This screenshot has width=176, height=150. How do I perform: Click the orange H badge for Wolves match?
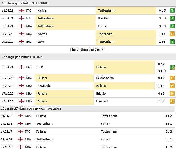pyautogui.click(x=172, y=34)
